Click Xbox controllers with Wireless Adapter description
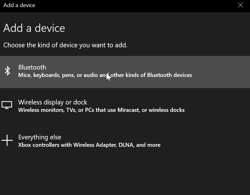Image resolution: width=250 pixels, height=195 pixels. click(90, 145)
